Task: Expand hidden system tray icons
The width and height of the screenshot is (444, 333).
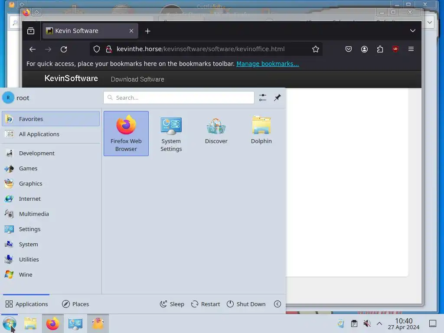Action: pyautogui.click(x=379, y=323)
